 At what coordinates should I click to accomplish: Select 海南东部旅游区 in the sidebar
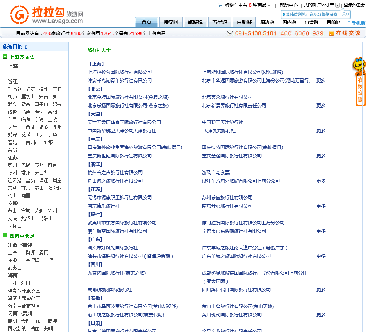[24, 291]
